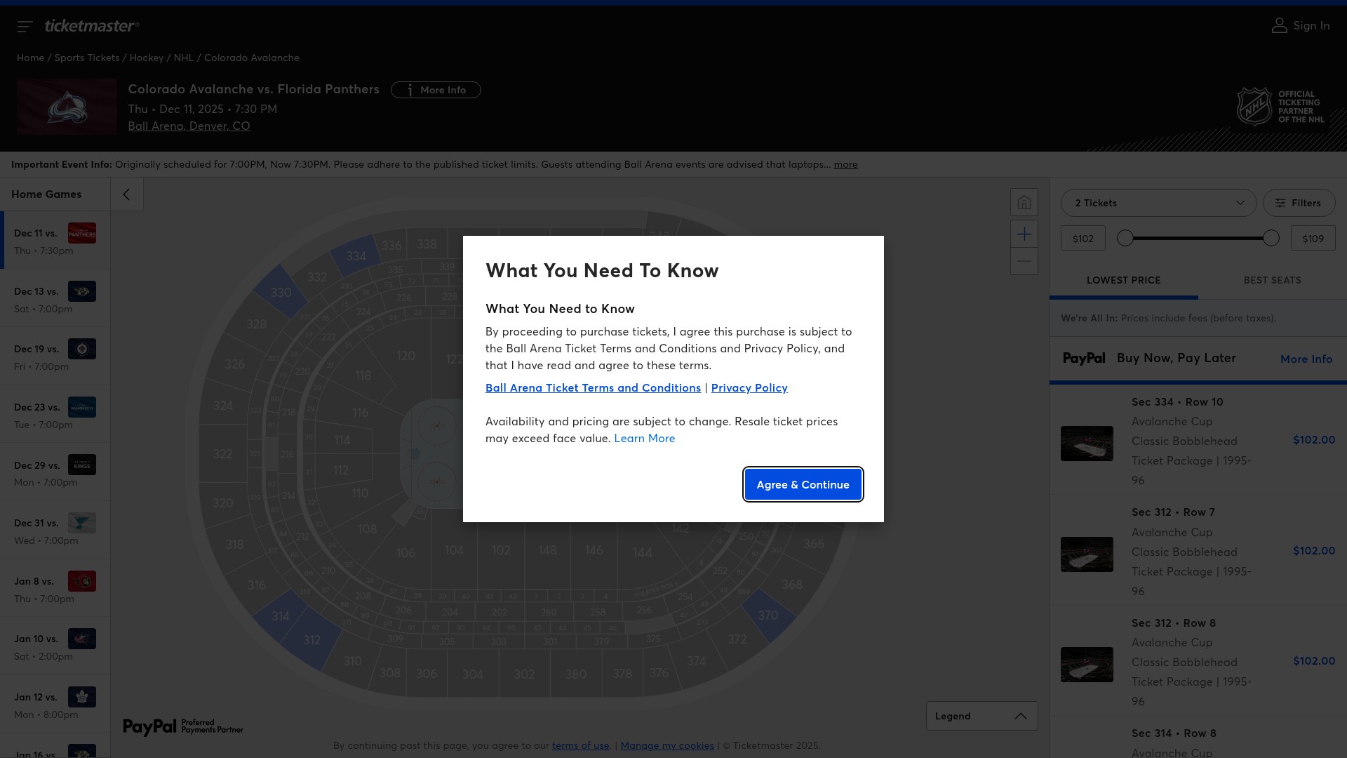Open Filters with the sliders icon button
Viewport: 1347px width, 758px height.
1299,203
